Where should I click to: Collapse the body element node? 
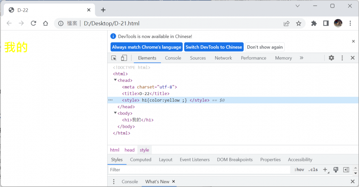[115, 113]
